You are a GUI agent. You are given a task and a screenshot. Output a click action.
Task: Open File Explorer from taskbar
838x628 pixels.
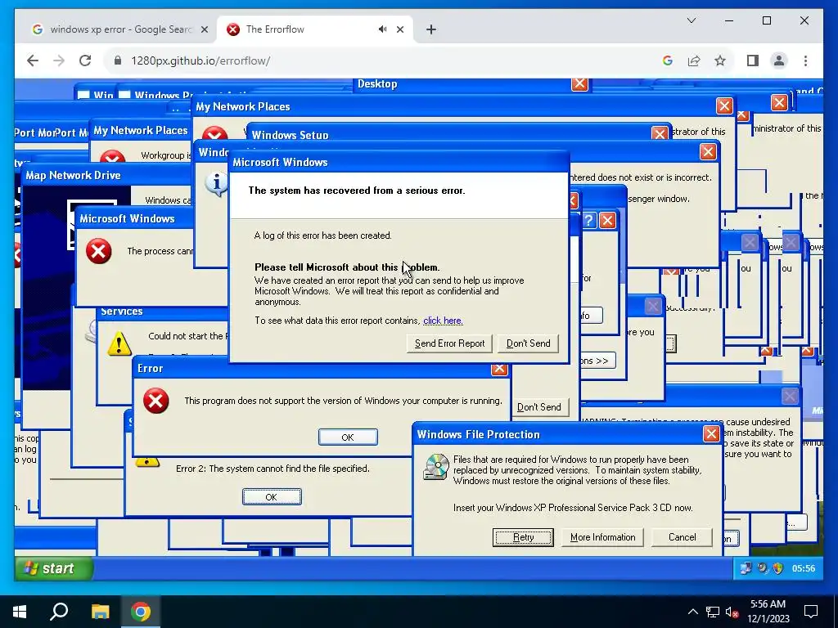coord(100,612)
